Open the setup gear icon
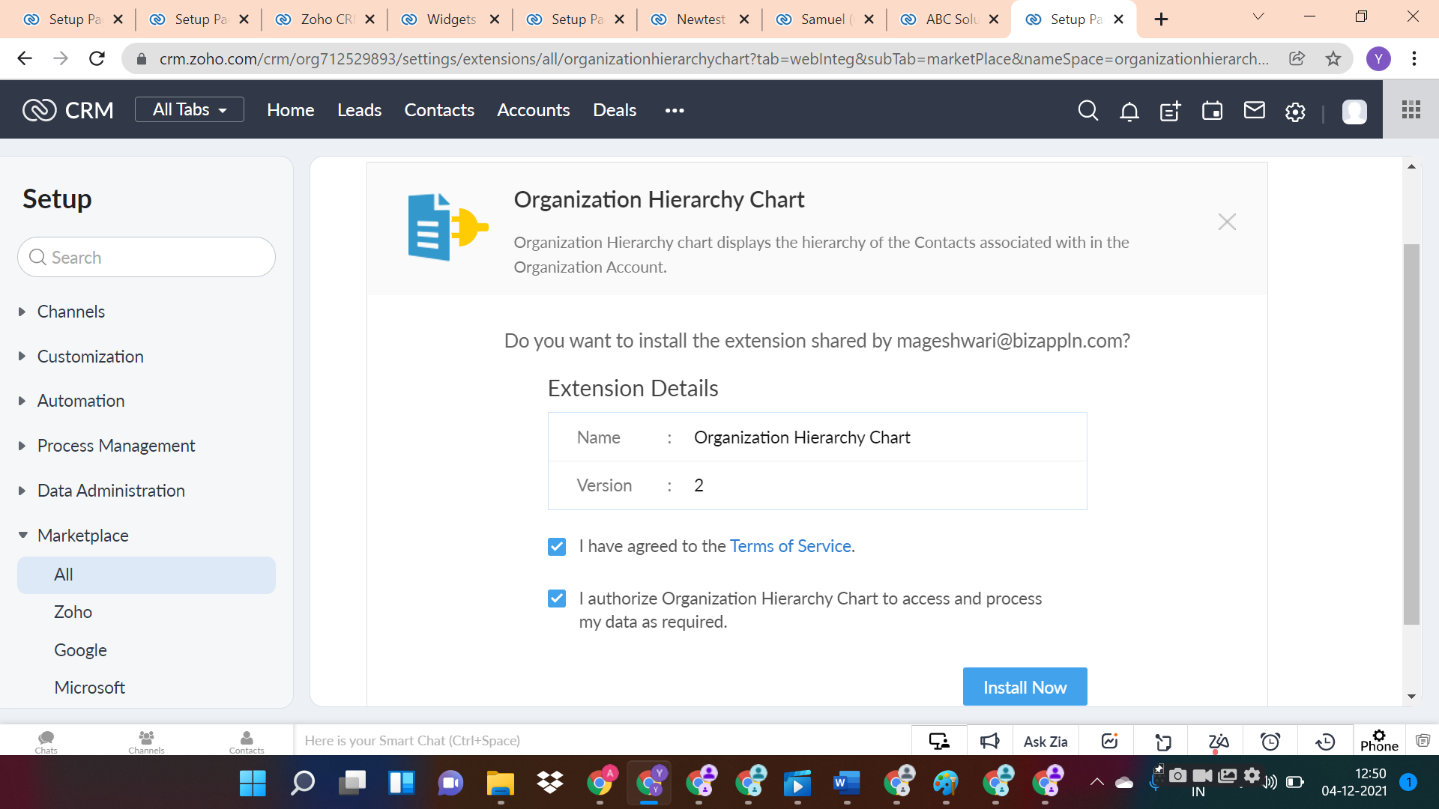The image size is (1439, 809). [x=1295, y=111]
